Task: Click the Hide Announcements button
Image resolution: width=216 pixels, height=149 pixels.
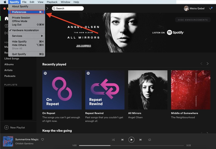Action: point(193,20)
